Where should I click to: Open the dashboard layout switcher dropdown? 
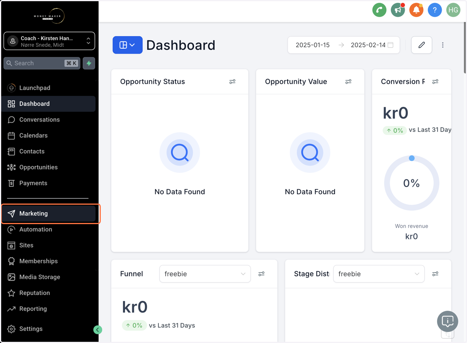[128, 45]
